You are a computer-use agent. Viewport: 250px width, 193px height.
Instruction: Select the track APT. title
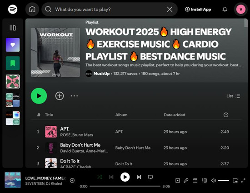click(x=65, y=129)
